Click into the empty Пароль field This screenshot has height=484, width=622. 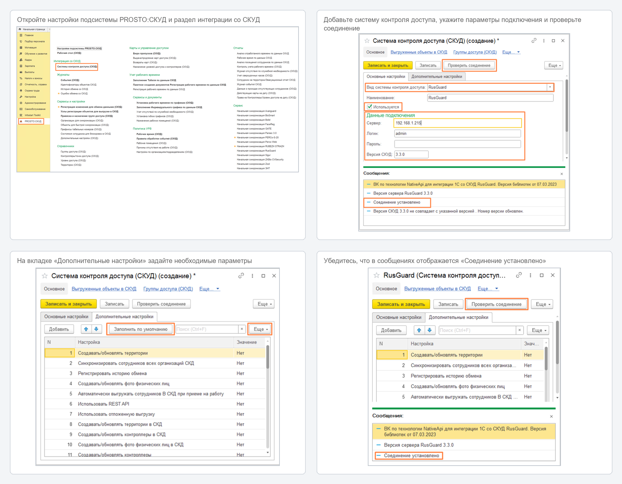pyautogui.click(x=457, y=144)
